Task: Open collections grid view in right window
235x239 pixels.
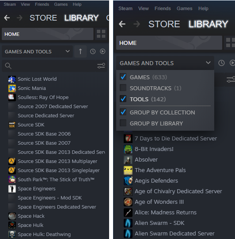Action: coord(230,43)
